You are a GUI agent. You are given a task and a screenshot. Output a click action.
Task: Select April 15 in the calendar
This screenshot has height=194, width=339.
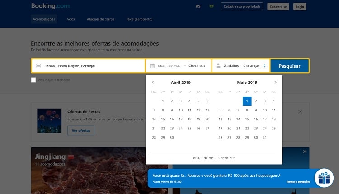click(x=163, y=119)
